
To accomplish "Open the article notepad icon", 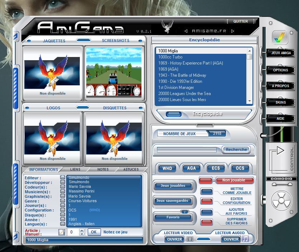I will coord(62,232).
